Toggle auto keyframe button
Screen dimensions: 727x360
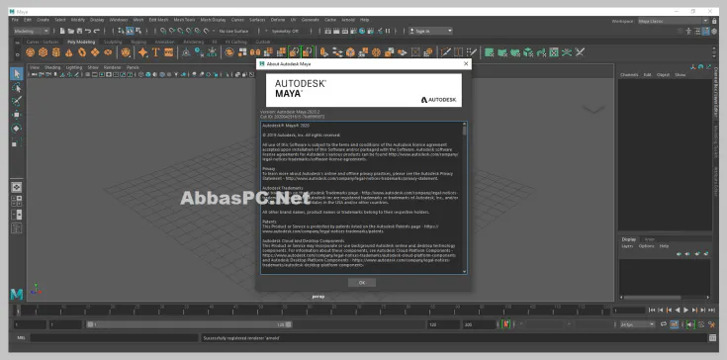point(506,324)
